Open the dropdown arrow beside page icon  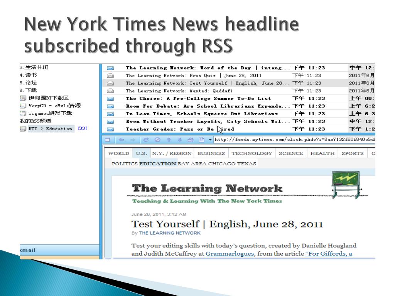[x=210, y=140]
